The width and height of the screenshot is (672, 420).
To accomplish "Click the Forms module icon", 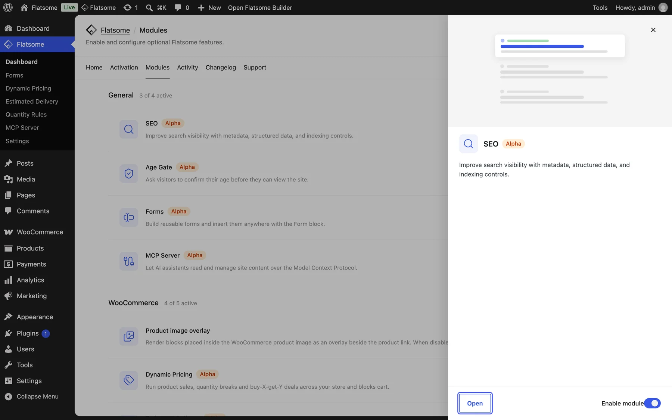I will pos(129,217).
